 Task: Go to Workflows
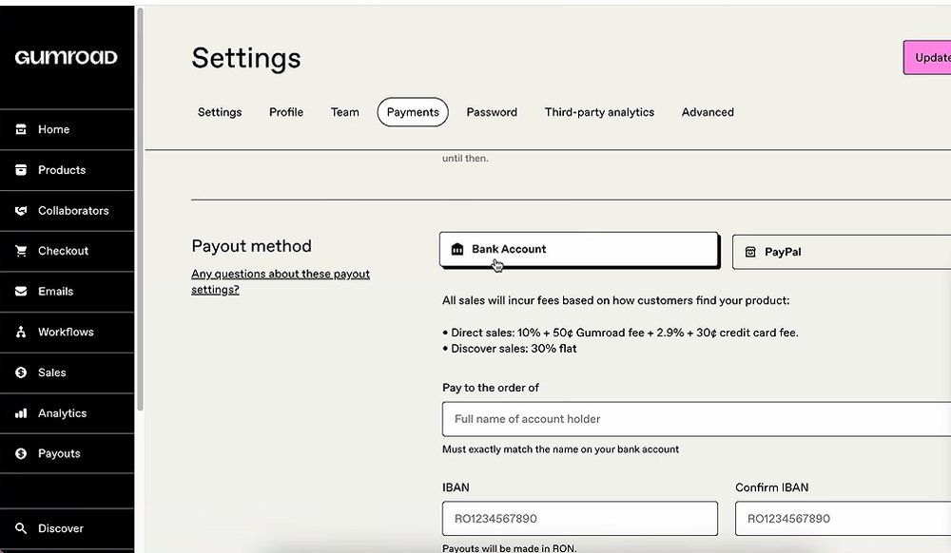coord(67,332)
